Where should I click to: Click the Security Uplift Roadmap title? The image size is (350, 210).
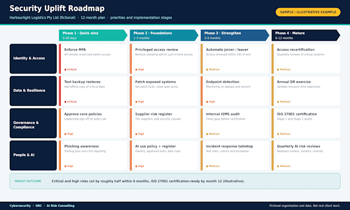click(57, 8)
